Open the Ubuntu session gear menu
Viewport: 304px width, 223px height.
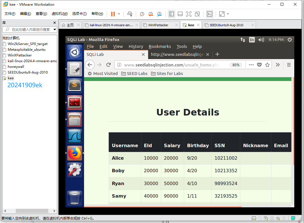pyautogui.click(x=290, y=40)
